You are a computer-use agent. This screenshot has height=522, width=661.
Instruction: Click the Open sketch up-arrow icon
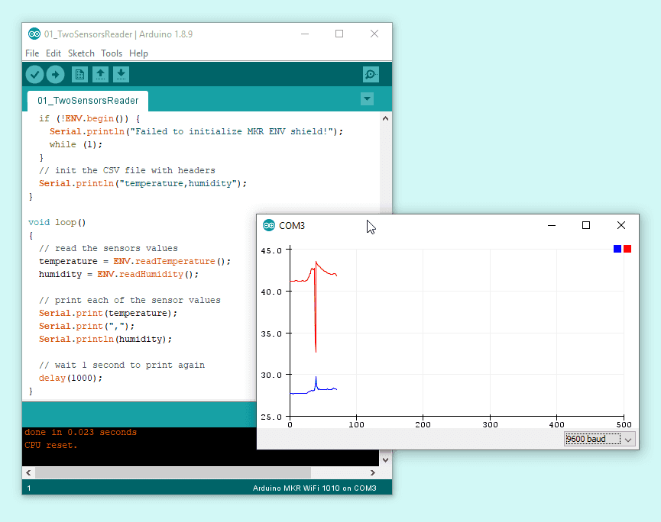(x=100, y=74)
